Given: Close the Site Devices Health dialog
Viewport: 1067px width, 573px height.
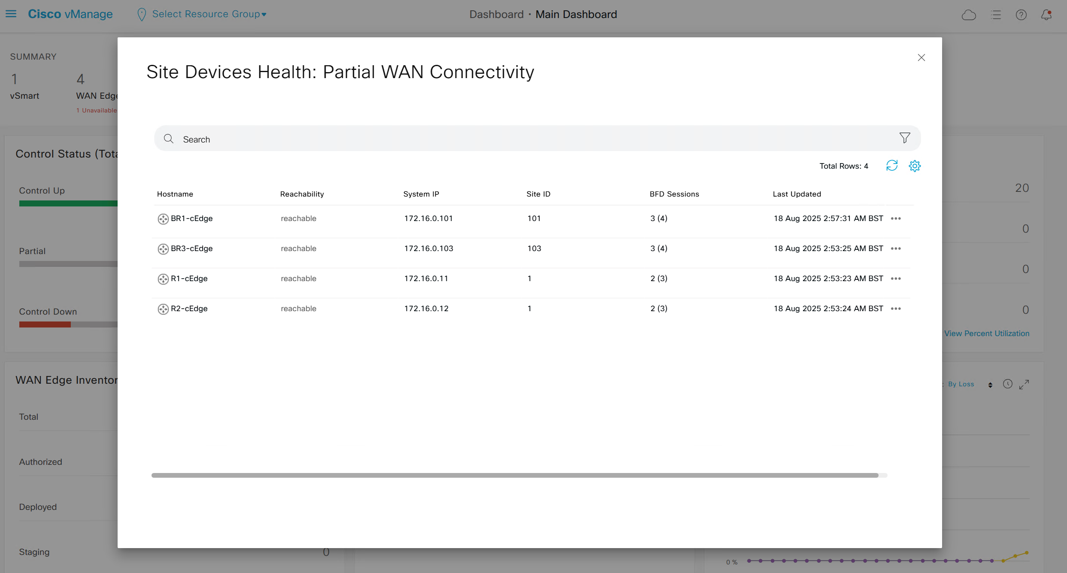Looking at the screenshot, I should 921,58.
